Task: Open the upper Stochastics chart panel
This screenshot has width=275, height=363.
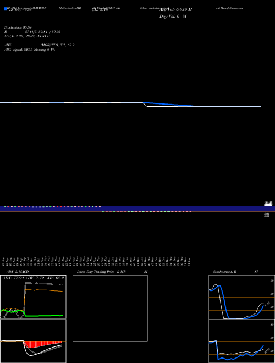Action: [241, 297]
